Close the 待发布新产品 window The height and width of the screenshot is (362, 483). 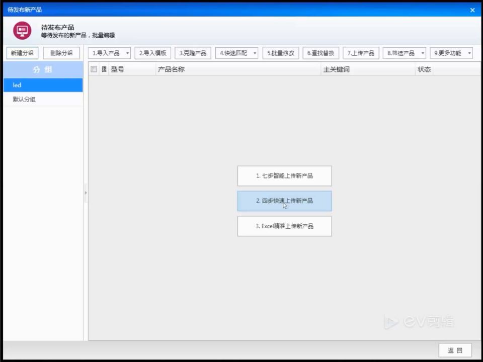[x=472, y=10]
